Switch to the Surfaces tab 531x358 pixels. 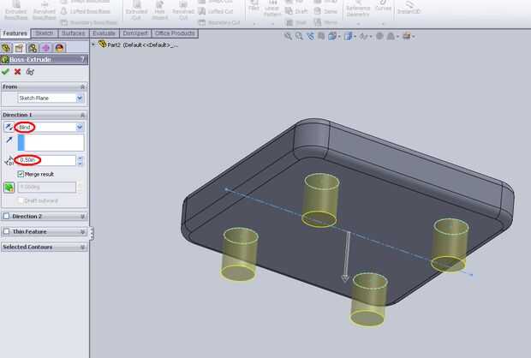pyautogui.click(x=74, y=33)
